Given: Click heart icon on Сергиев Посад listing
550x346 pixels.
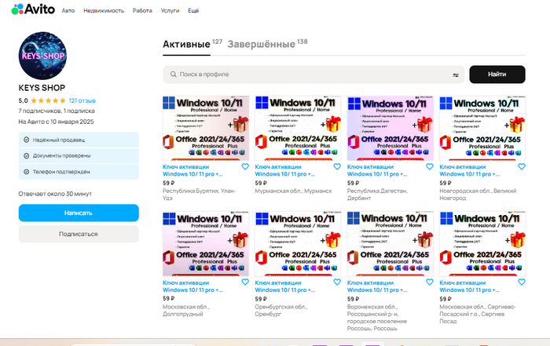Looking at the screenshot, I should [522, 282].
